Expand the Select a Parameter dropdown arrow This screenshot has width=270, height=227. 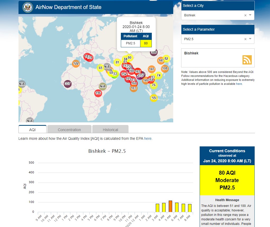250,39
